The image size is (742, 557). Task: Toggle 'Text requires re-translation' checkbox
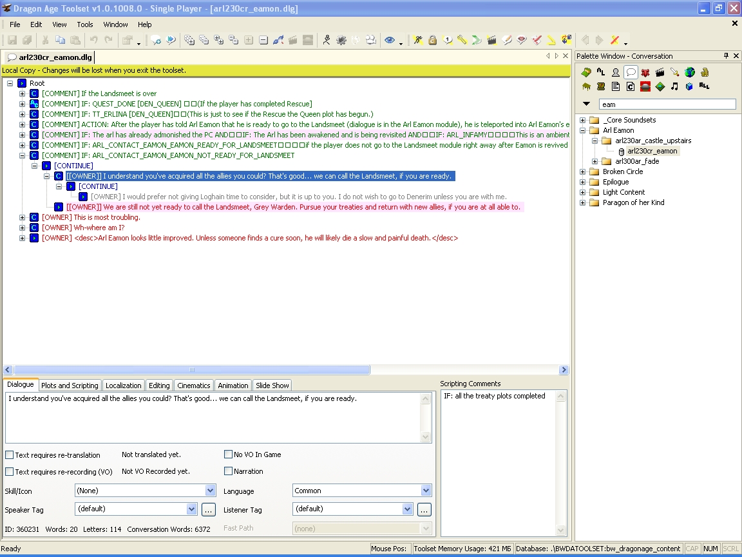(10, 454)
